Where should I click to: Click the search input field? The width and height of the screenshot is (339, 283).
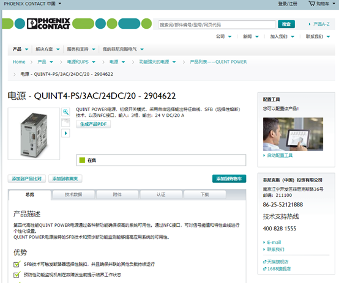pyautogui.click(x=217, y=24)
